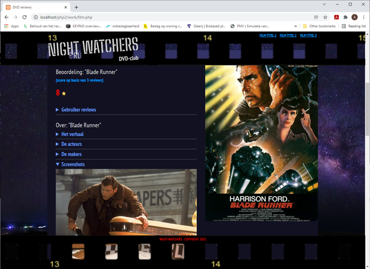View site information icon beside the URL

[36, 17]
